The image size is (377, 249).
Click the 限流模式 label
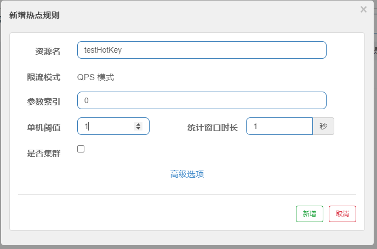tap(43, 77)
